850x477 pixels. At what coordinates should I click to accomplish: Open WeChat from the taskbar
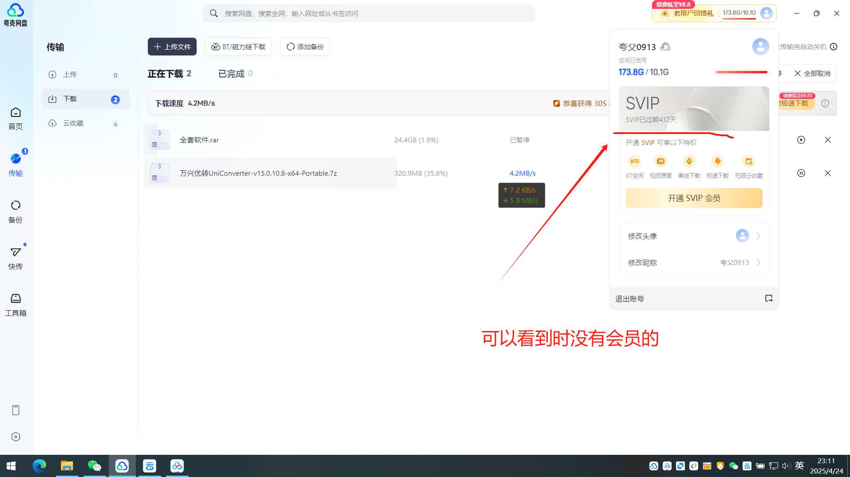pos(94,466)
